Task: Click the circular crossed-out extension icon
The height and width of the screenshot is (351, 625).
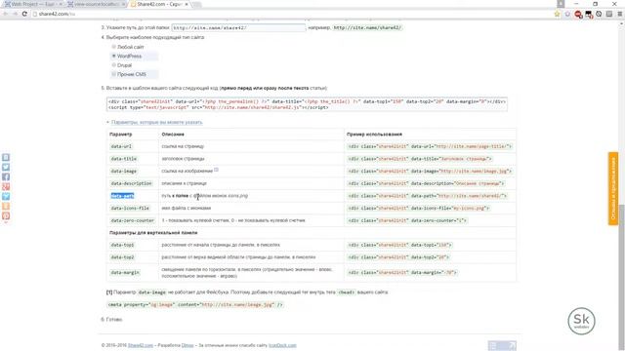Action: [x=599, y=14]
